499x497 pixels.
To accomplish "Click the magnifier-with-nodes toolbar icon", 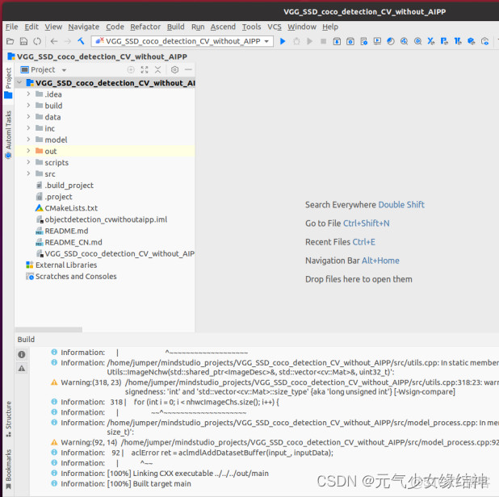I will (x=405, y=41).
